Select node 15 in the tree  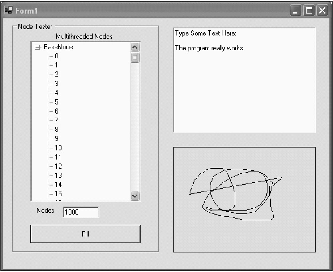58,194
